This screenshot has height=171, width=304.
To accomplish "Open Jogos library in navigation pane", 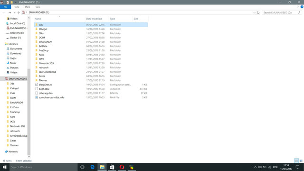I will pyautogui.click(x=12, y=58).
